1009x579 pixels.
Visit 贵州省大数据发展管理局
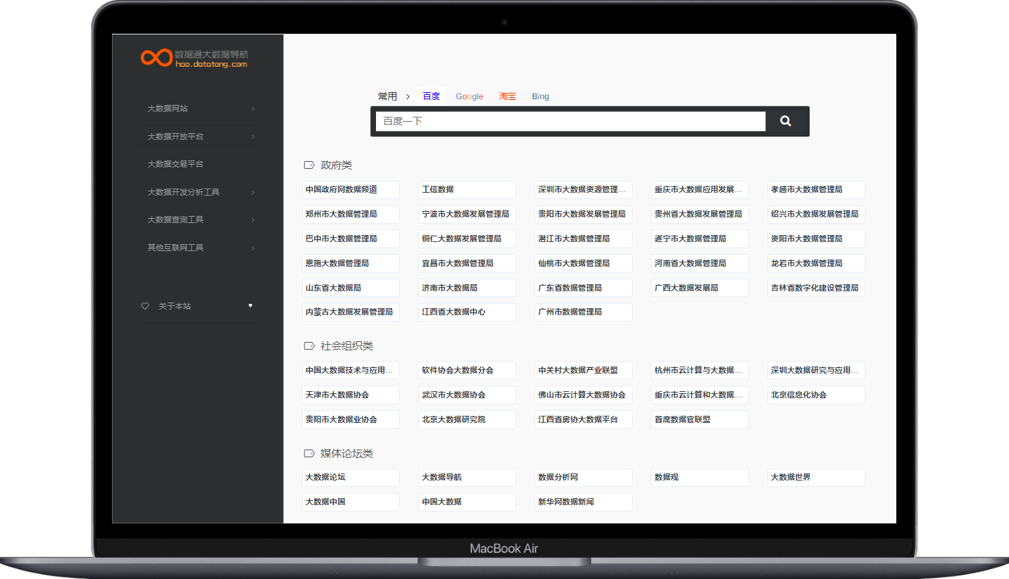[x=700, y=214]
